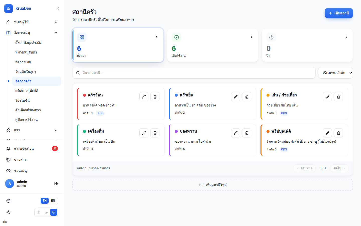The image size is (361, 226).
Task: Click the dashed เพิ่มสถานีใหม่ button
Action: tap(213, 185)
